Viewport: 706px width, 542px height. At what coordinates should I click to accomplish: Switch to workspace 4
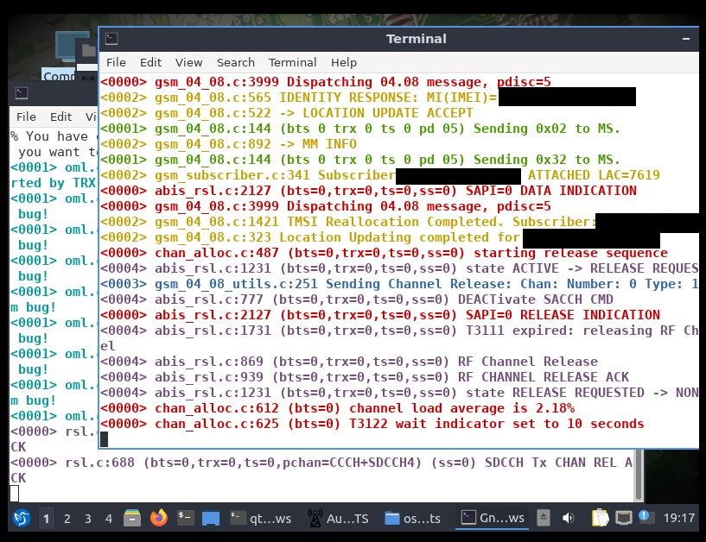(x=109, y=519)
